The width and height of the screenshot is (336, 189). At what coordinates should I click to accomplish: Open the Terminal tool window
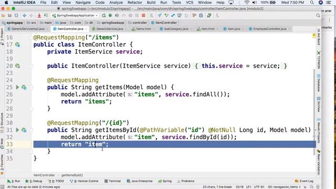pyautogui.click(x=113, y=181)
